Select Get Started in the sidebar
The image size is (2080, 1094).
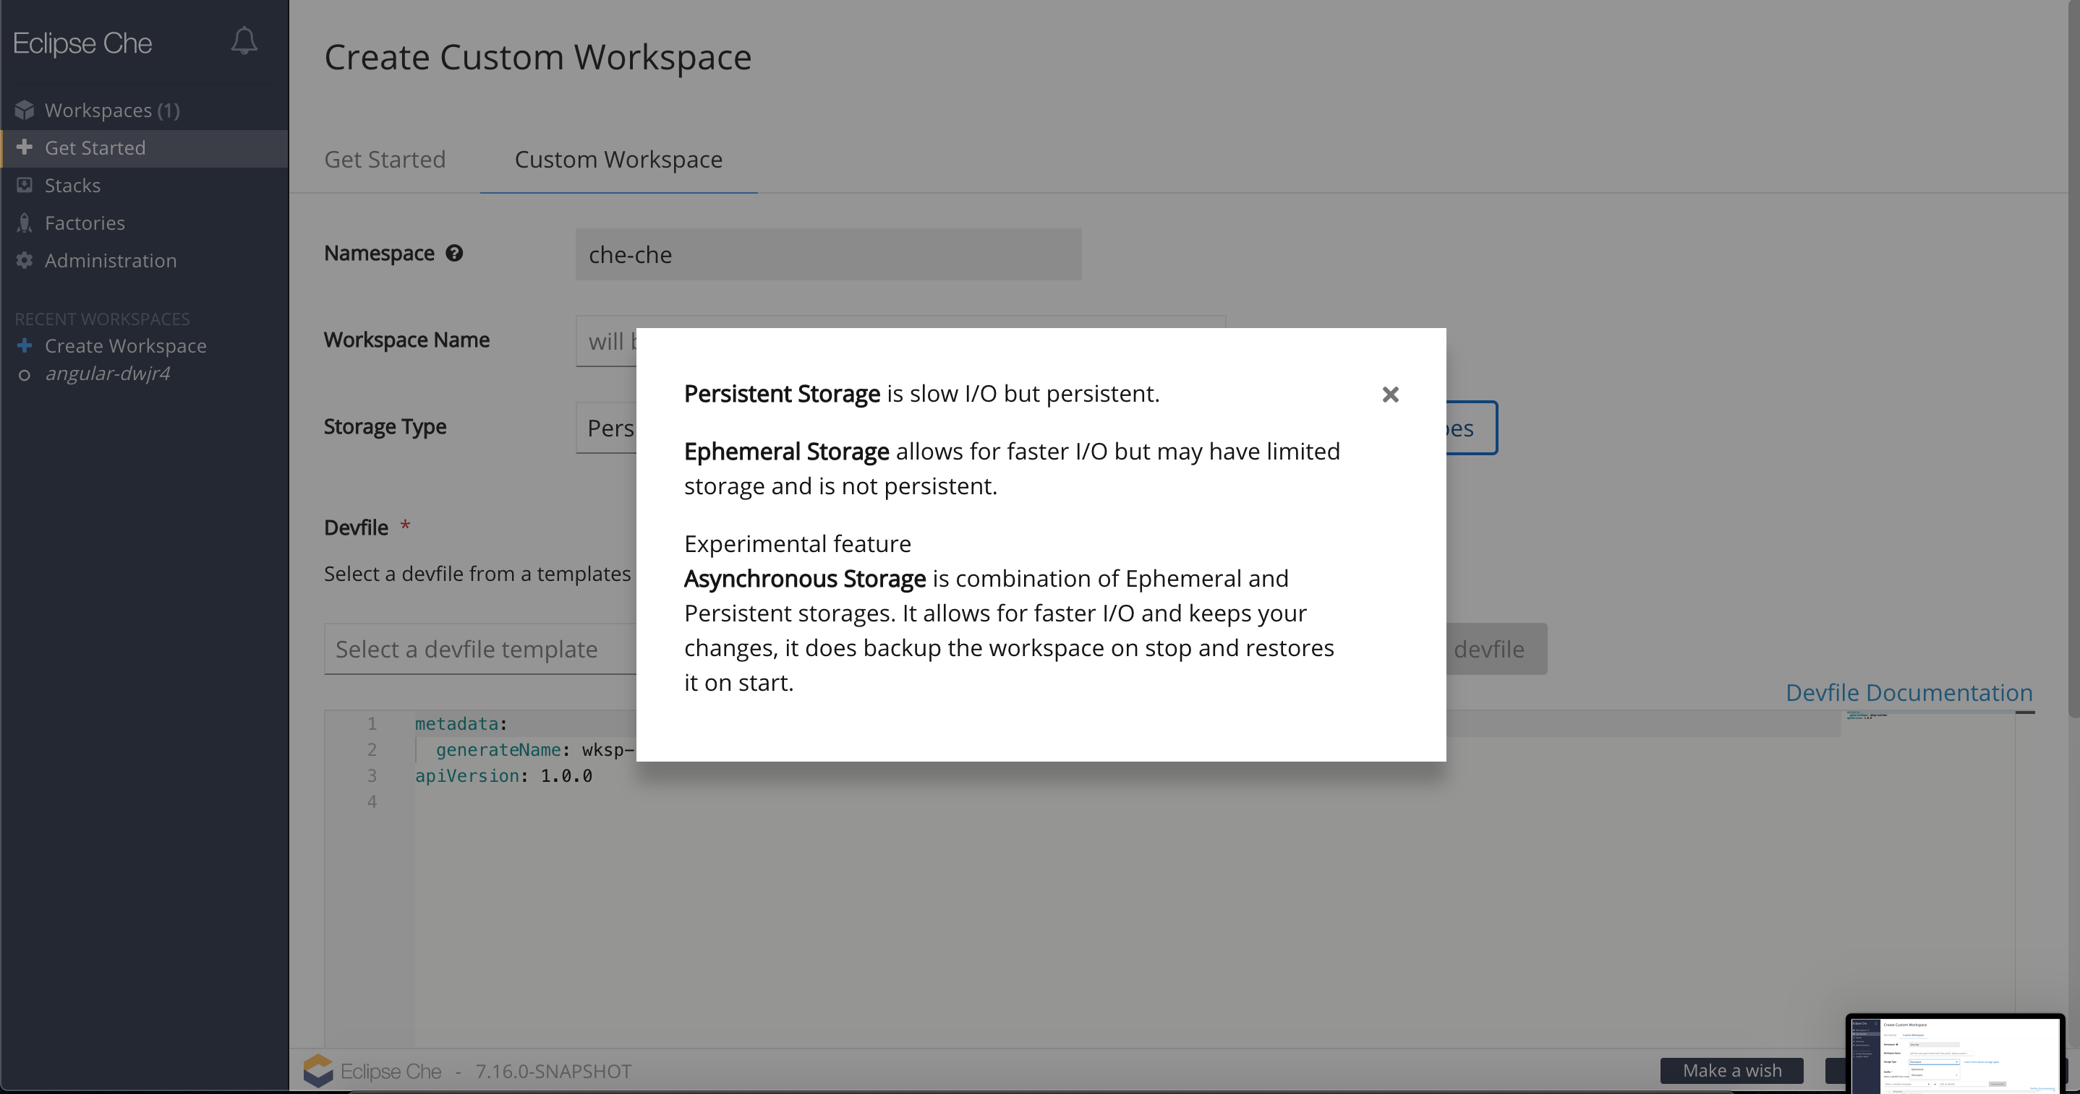[x=145, y=147]
